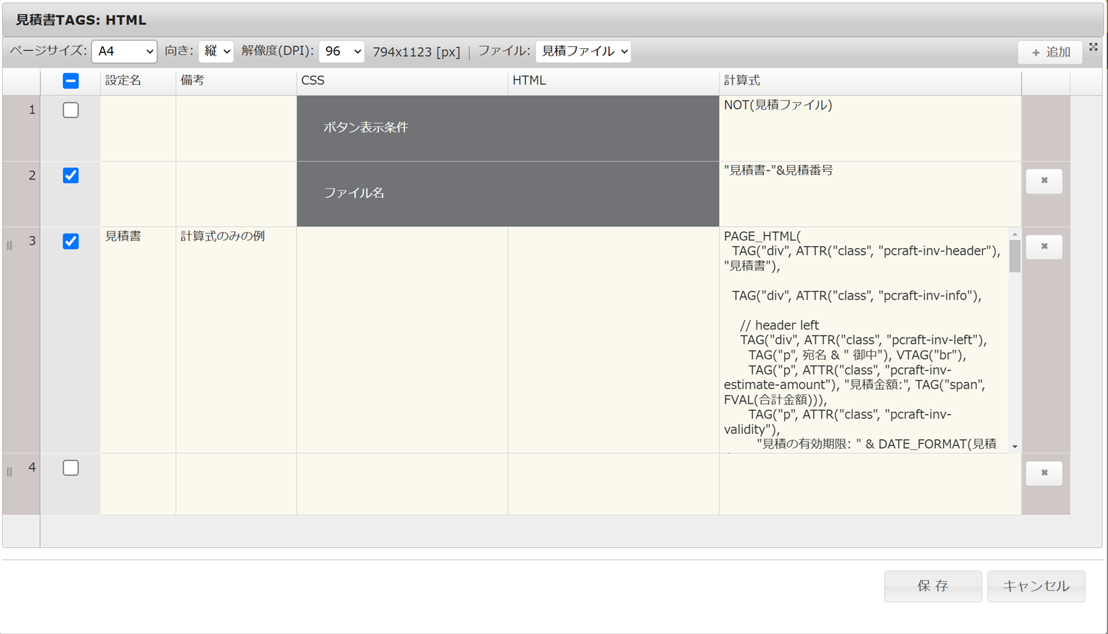The height and width of the screenshot is (634, 1108).
Task: Delete row 3 with its x button
Action: (1044, 246)
